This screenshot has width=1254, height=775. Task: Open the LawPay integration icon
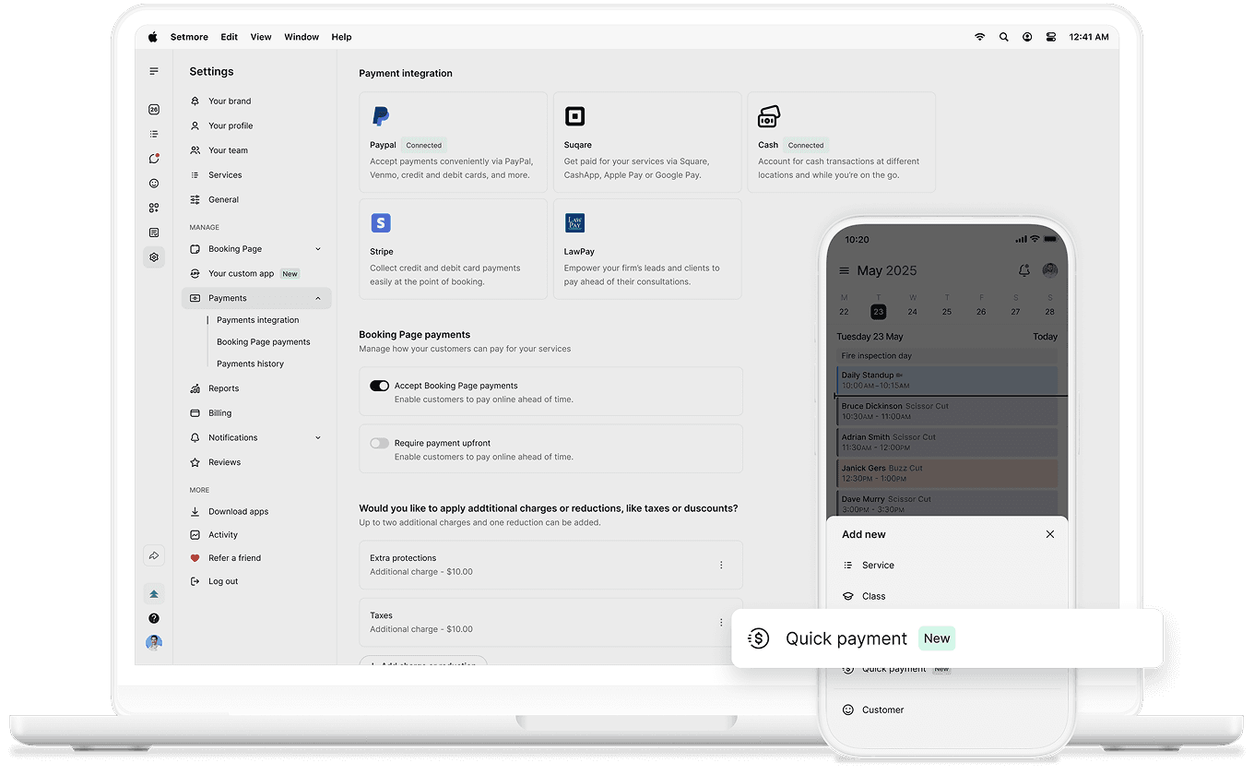point(574,222)
